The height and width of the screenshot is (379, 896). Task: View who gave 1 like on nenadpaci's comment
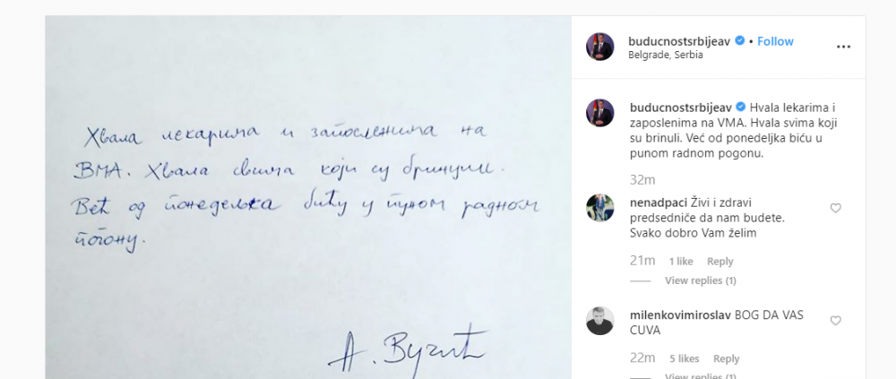(x=681, y=262)
